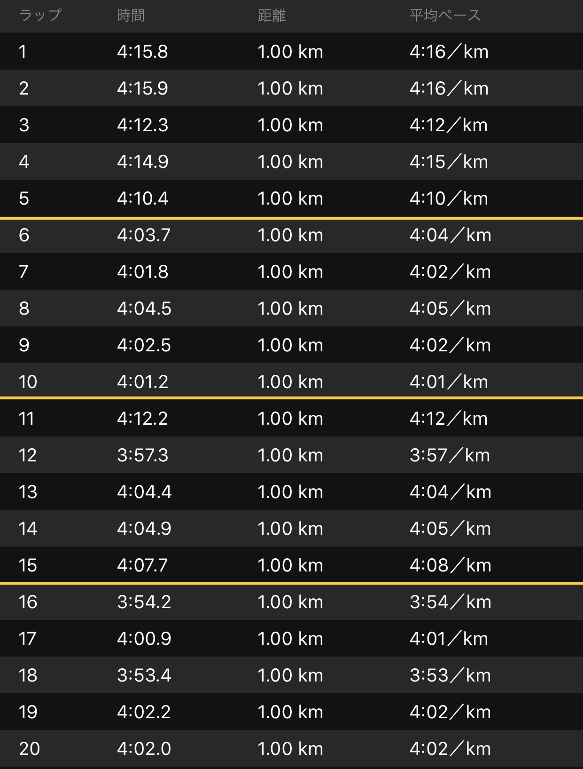The image size is (583, 769).
Task: Open lap 1 row with time 4:15.8
Action: 291,51
